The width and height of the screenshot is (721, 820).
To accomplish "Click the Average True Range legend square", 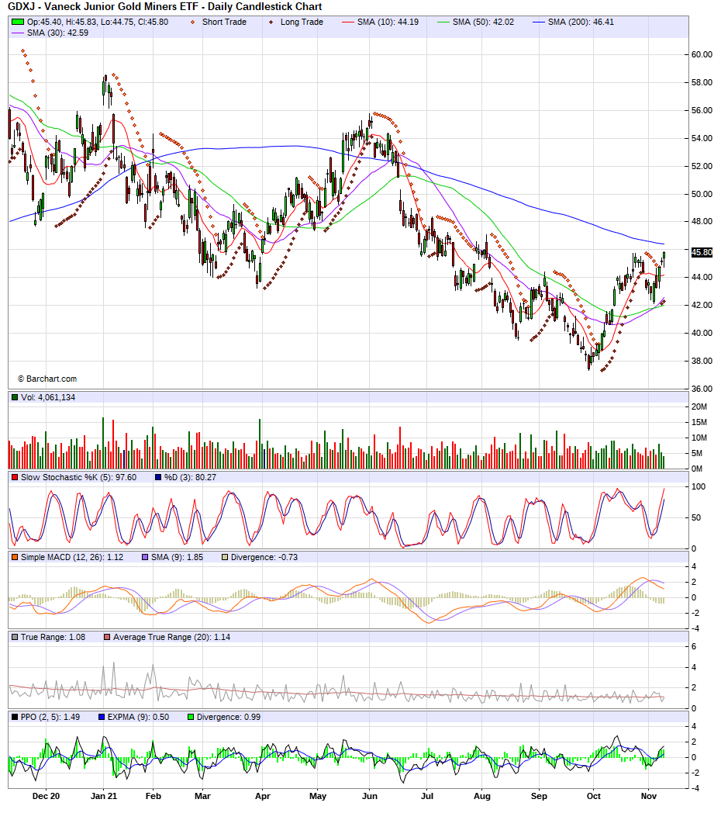I will click(x=107, y=638).
